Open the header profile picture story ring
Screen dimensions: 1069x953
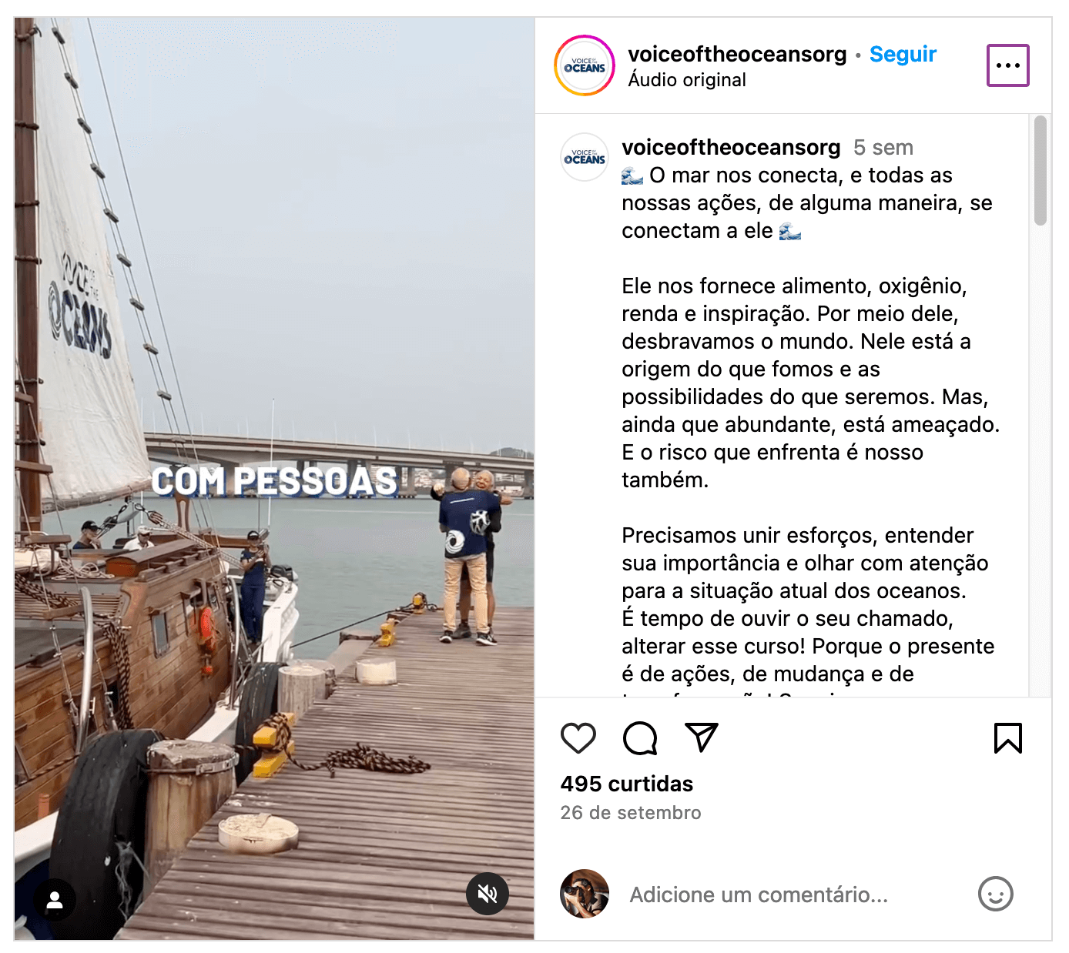[x=585, y=65]
